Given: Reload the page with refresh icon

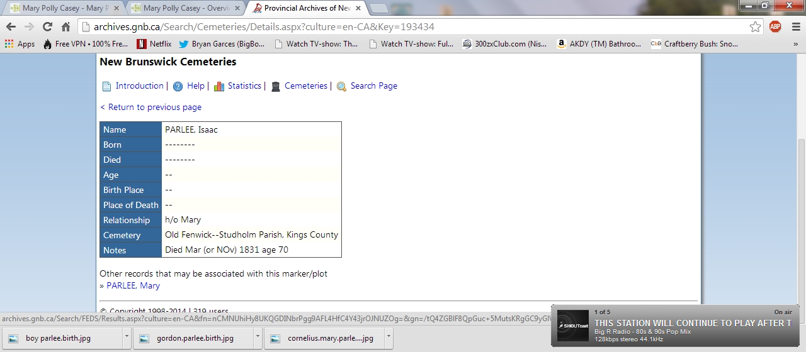Looking at the screenshot, I should [47, 27].
